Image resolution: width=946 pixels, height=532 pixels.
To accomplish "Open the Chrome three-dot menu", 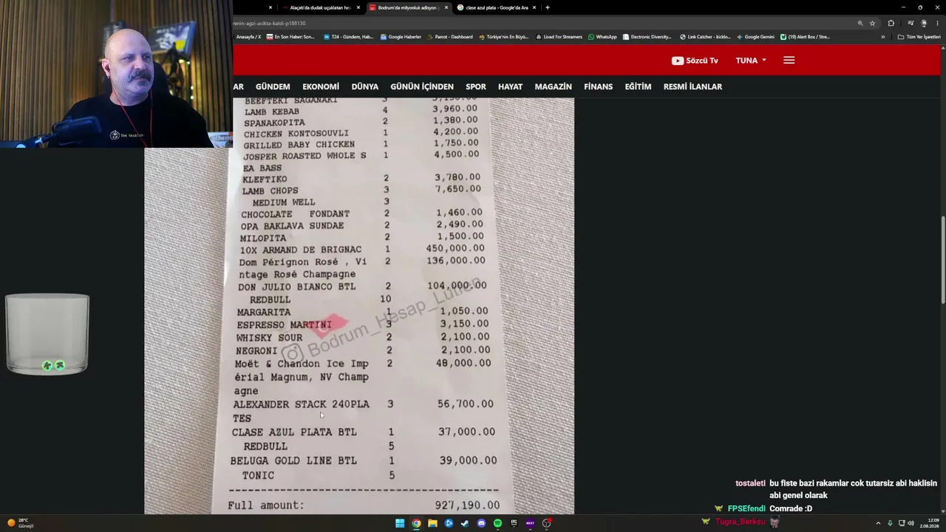I will pos(937,23).
